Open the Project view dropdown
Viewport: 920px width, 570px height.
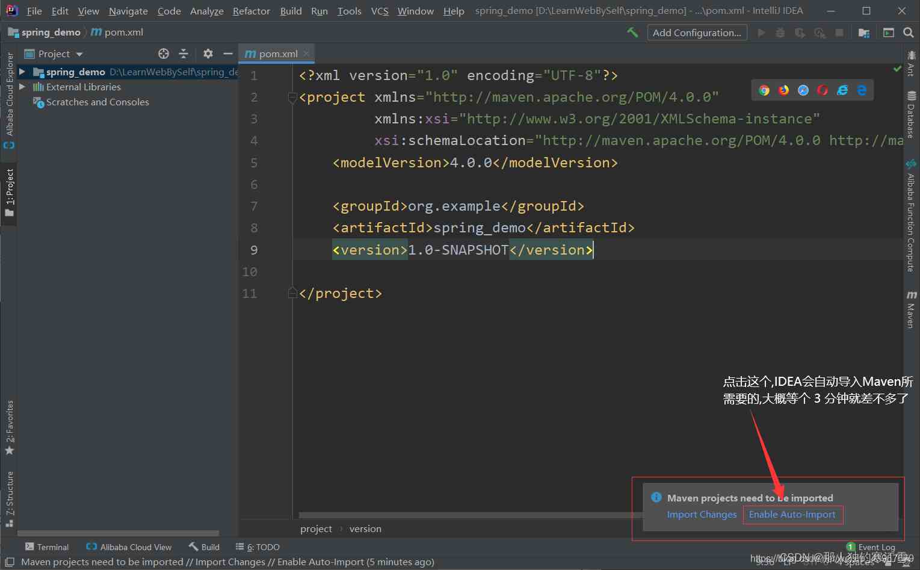tap(79, 54)
